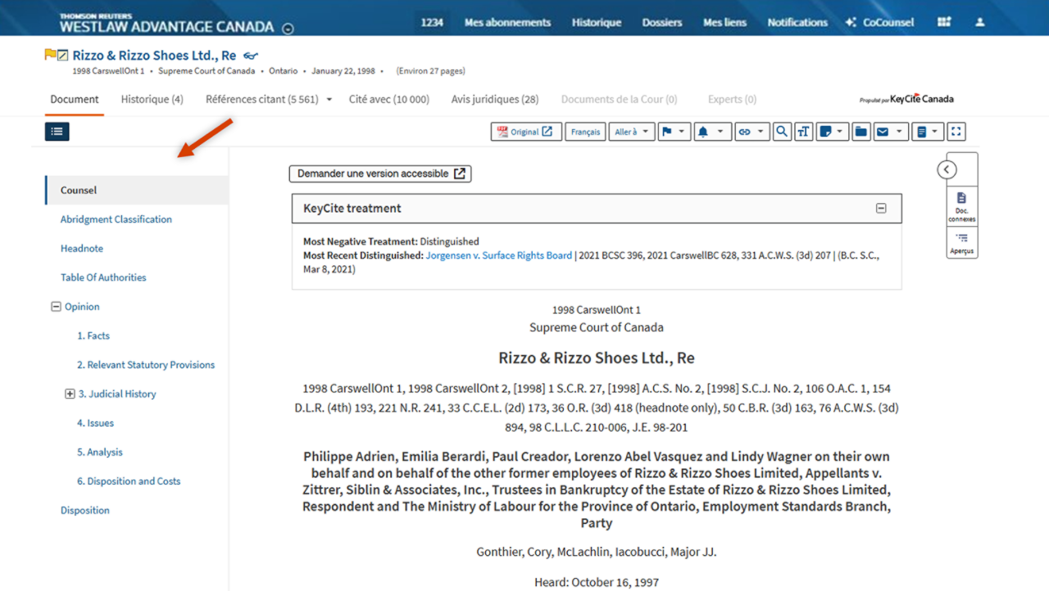This screenshot has height=591, width=1049.
Task: Open the Avis juridiques (28) tab
Action: click(494, 99)
